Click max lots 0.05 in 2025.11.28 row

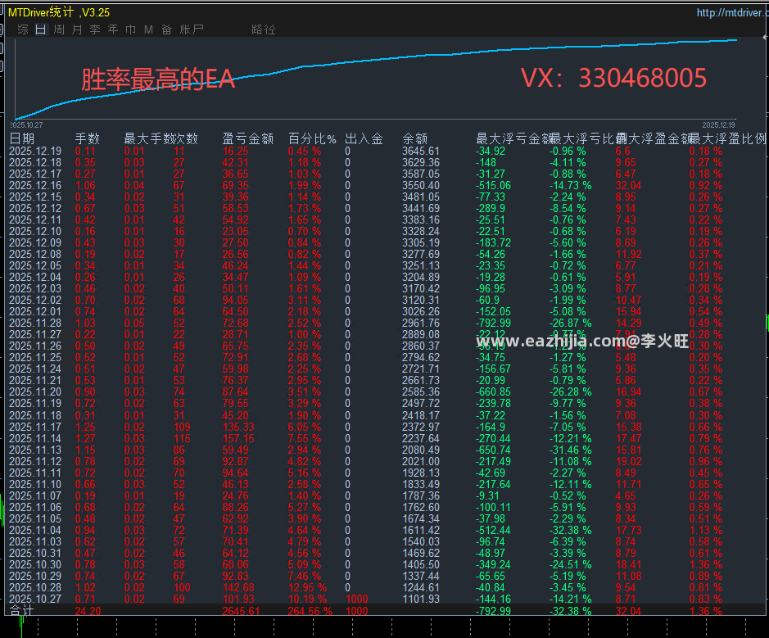point(134,324)
